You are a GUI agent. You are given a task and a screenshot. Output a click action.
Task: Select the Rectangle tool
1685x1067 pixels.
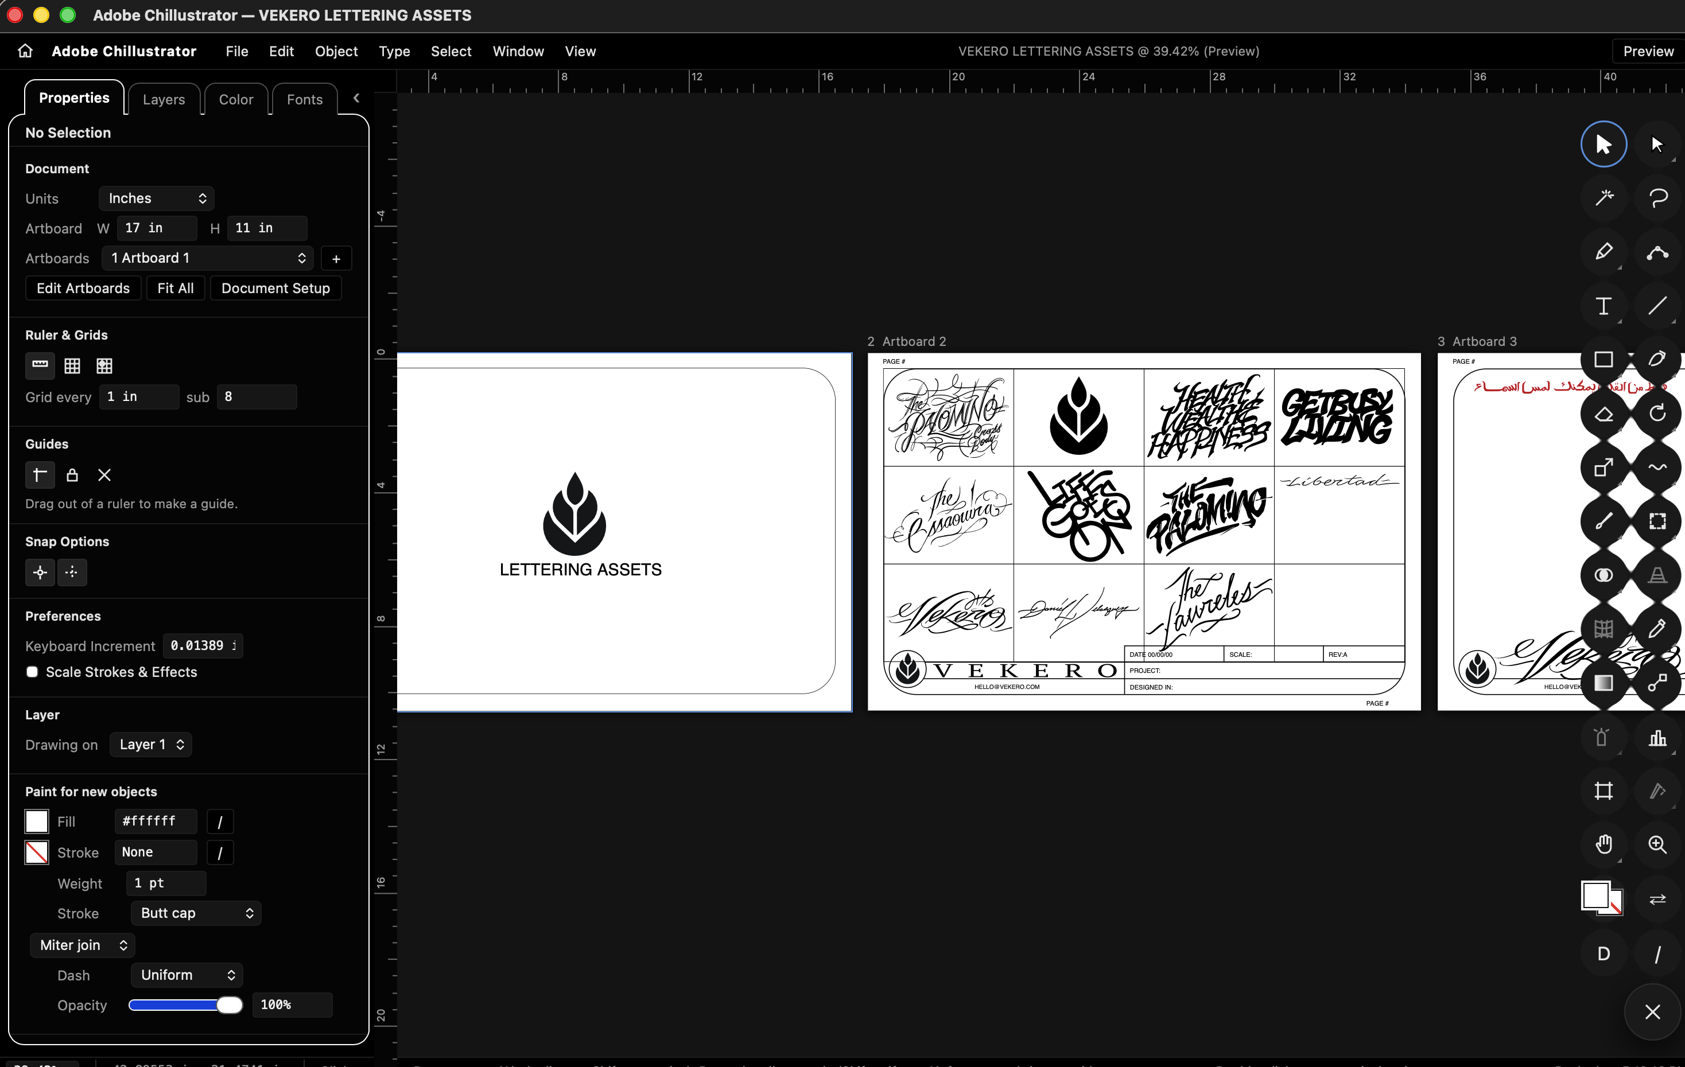point(1603,360)
